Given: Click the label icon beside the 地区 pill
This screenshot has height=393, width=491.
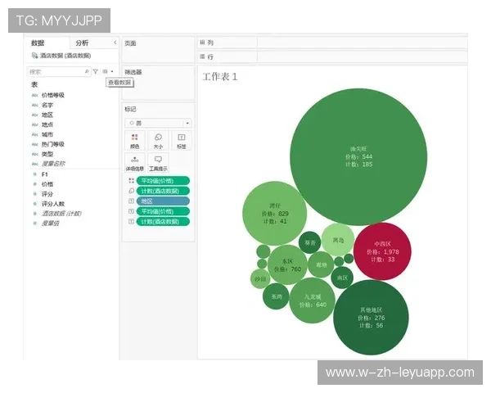Looking at the screenshot, I should [132, 201].
